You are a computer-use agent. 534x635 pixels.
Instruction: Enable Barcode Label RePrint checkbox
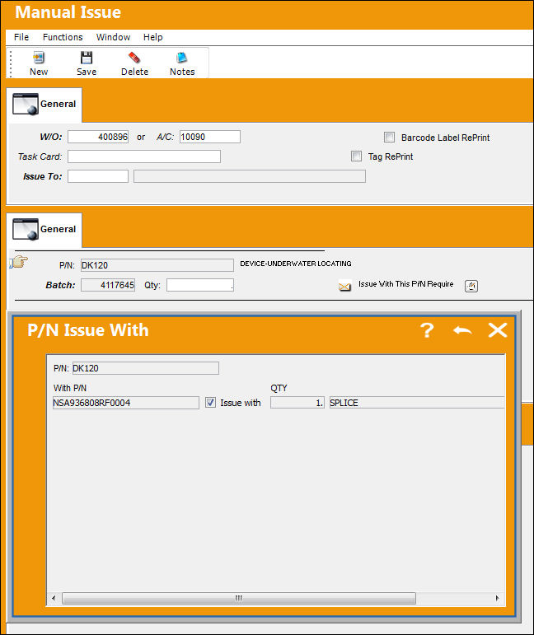coord(389,137)
